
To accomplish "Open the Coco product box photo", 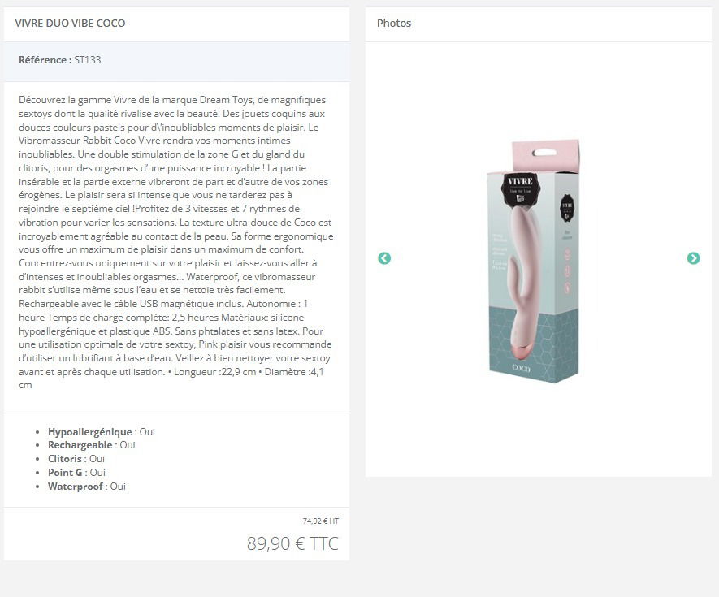I will coord(534,262).
